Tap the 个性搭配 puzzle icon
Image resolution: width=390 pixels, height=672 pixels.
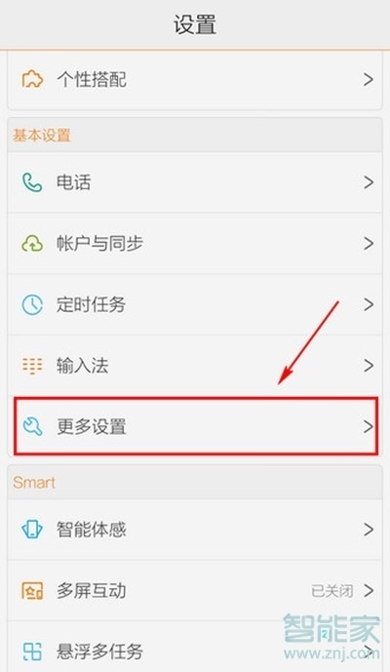point(32,79)
